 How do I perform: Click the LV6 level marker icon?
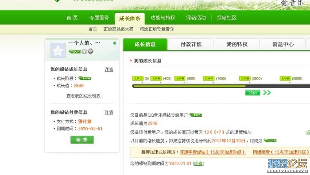pos(285,79)
